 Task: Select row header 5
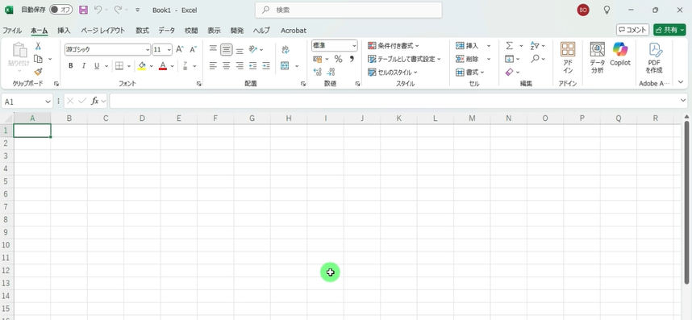[x=6, y=181]
